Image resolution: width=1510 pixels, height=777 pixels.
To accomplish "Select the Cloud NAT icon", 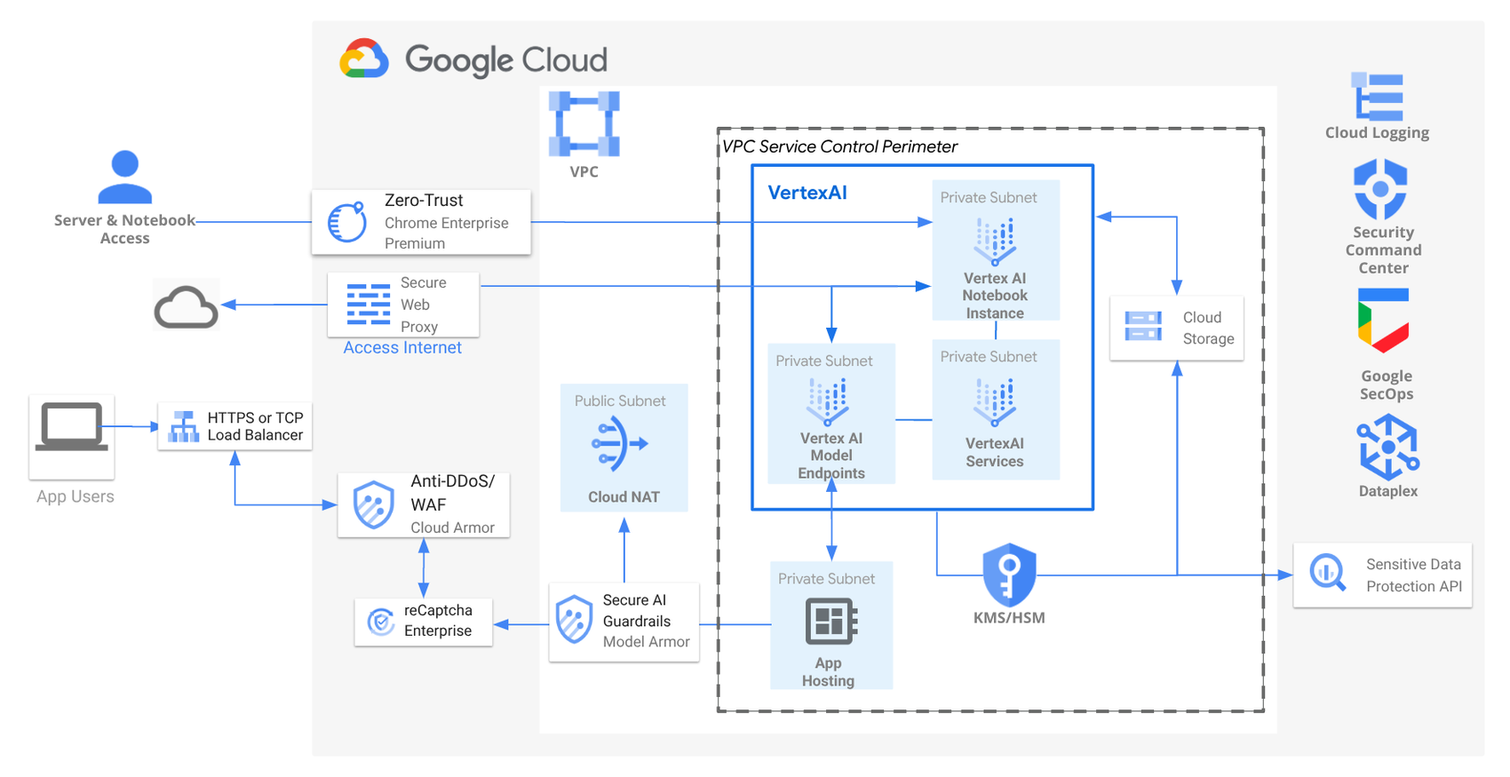I will pyautogui.click(x=619, y=443).
